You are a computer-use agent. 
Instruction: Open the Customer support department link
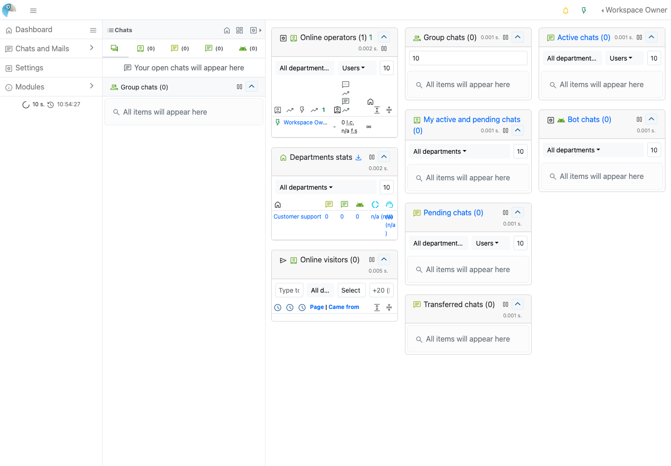[x=297, y=217]
